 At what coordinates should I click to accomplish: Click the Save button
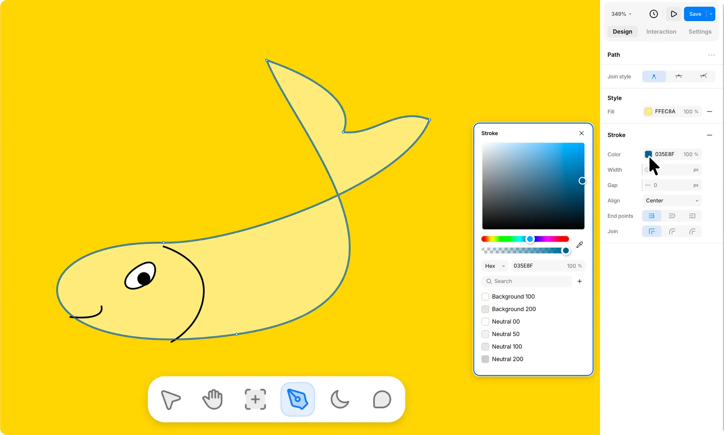click(x=695, y=14)
